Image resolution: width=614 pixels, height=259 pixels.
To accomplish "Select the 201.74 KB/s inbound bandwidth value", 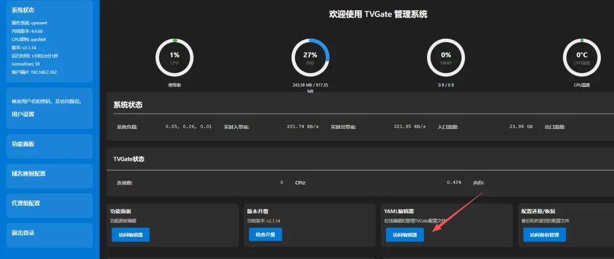I will coord(302,127).
